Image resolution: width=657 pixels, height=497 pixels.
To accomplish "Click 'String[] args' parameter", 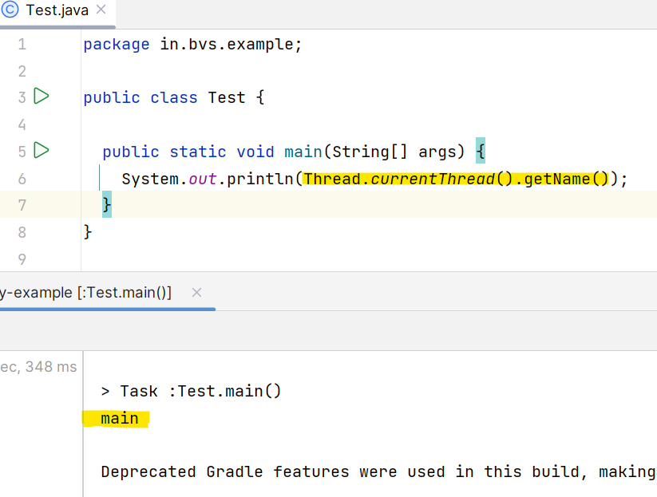I will [394, 152].
